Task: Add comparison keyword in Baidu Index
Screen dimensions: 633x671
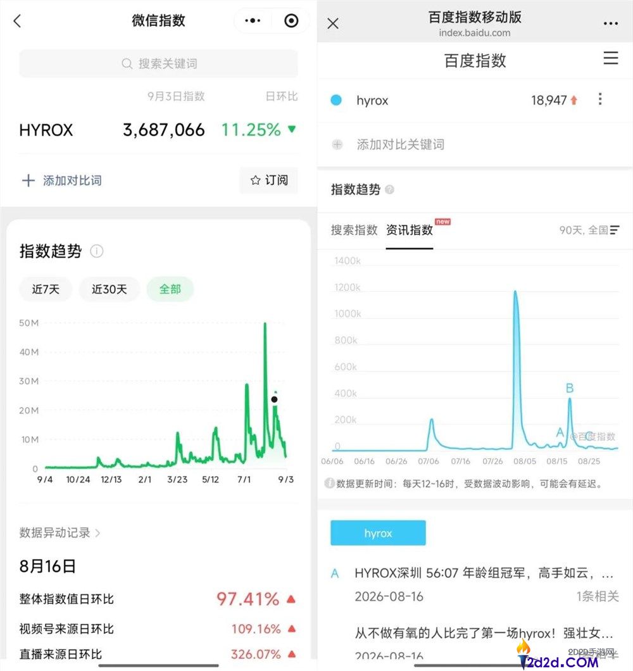Action: [400, 144]
